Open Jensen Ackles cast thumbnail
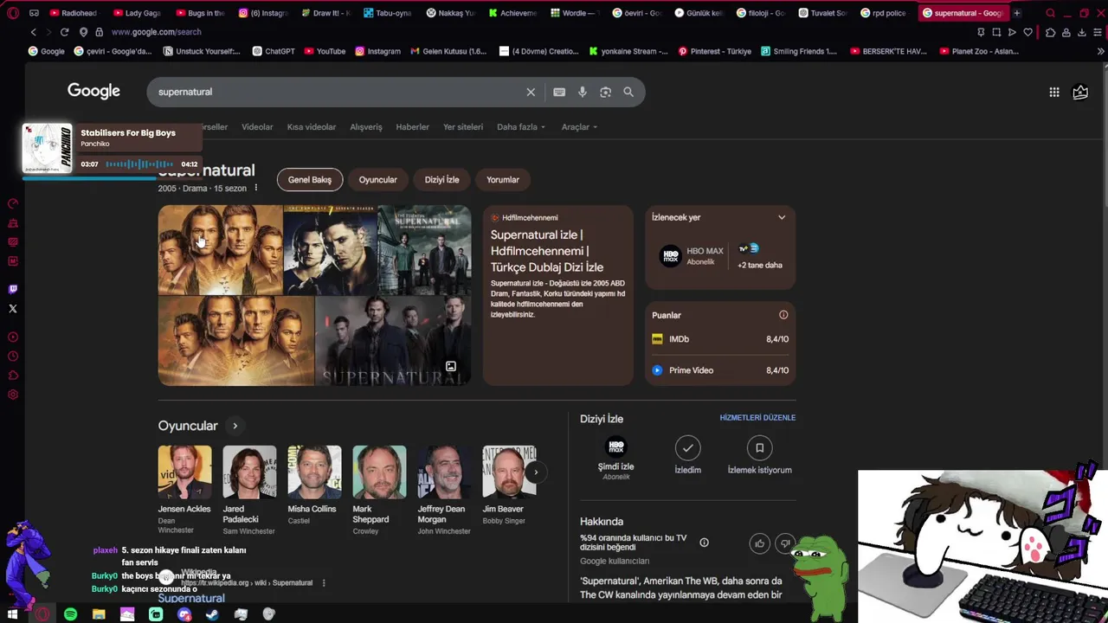1108x623 pixels. pos(184,472)
